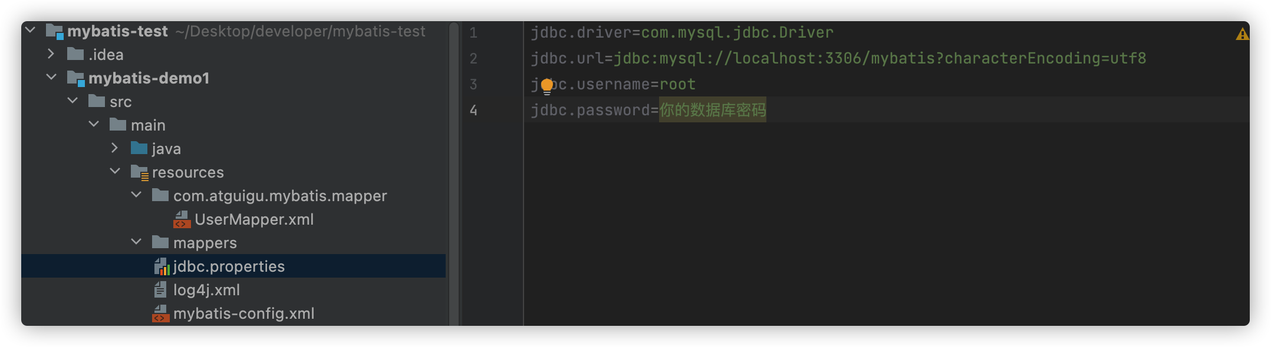Click line number 2 in the gutter
Image resolution: width=1271 pixels, height=347 pixels.
click(475, 58)
